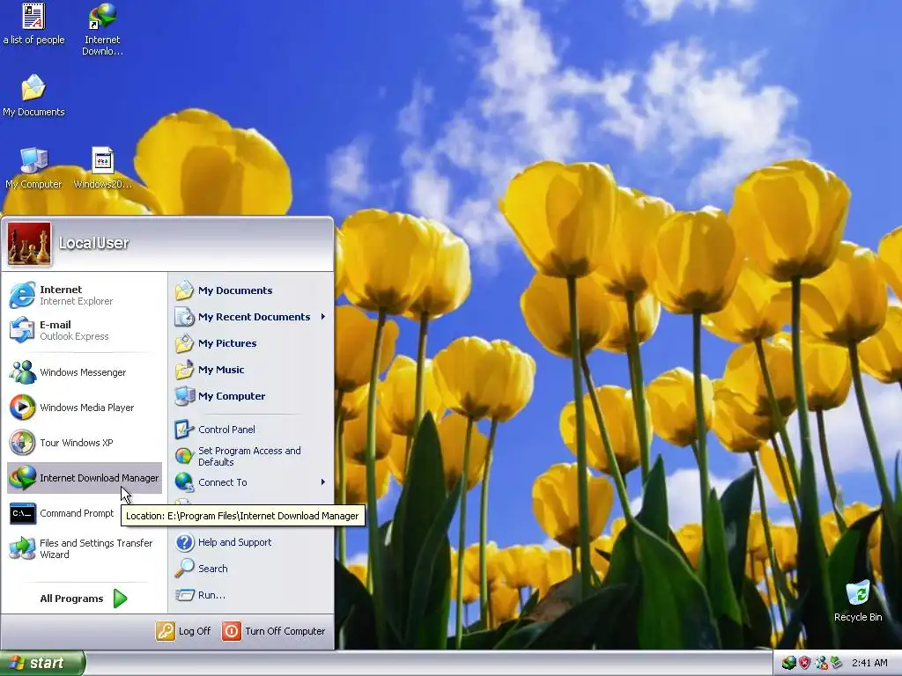Click the Connect To globe icon
The height and width of the screenshot is (676, 902).
(184, 482)
